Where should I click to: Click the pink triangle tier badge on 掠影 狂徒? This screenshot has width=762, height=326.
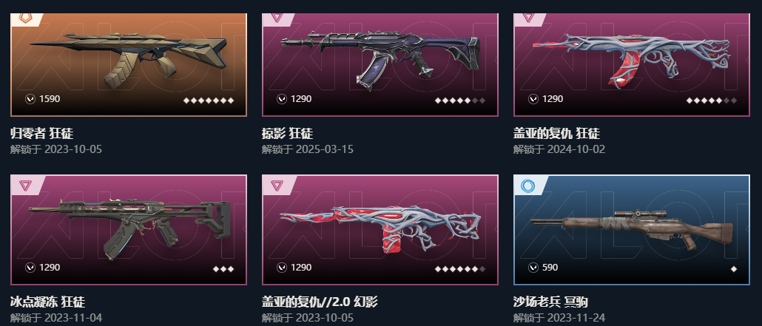(277, 18)
